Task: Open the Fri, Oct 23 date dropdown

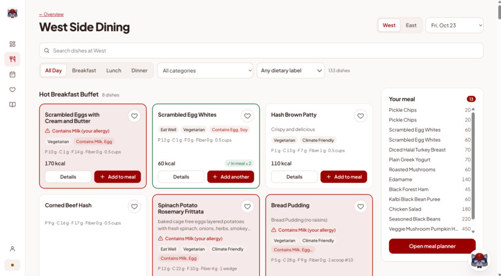Action: click(454, 25)
